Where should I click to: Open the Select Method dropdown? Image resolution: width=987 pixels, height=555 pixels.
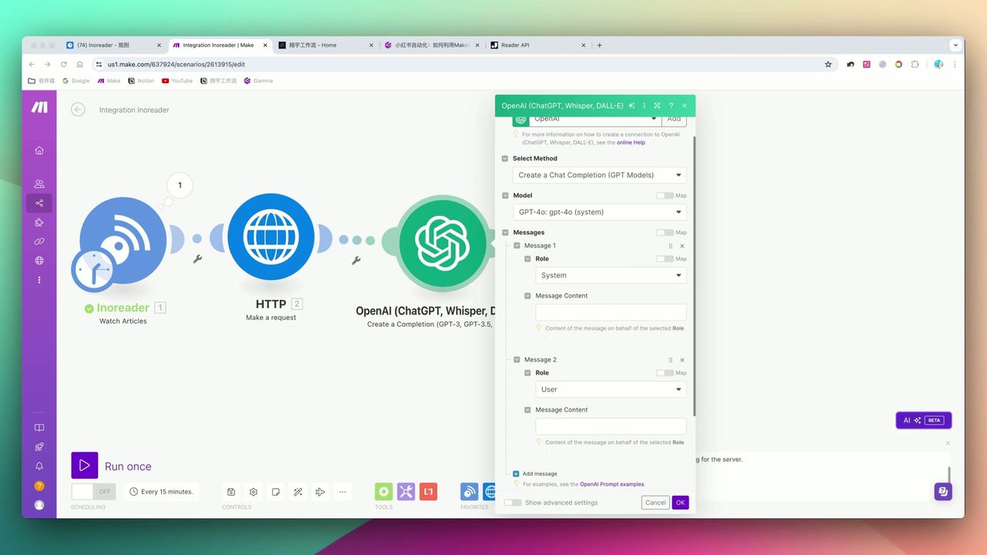pyautogui.click(x=598, y=175)
